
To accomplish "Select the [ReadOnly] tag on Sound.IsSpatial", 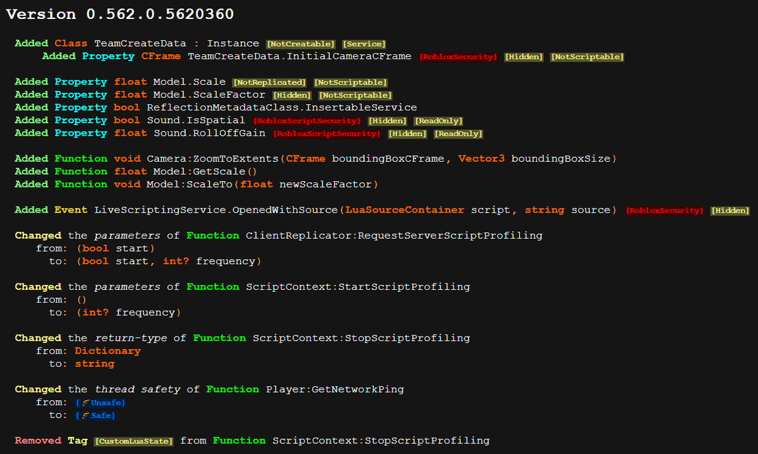I will coord(438,120).
